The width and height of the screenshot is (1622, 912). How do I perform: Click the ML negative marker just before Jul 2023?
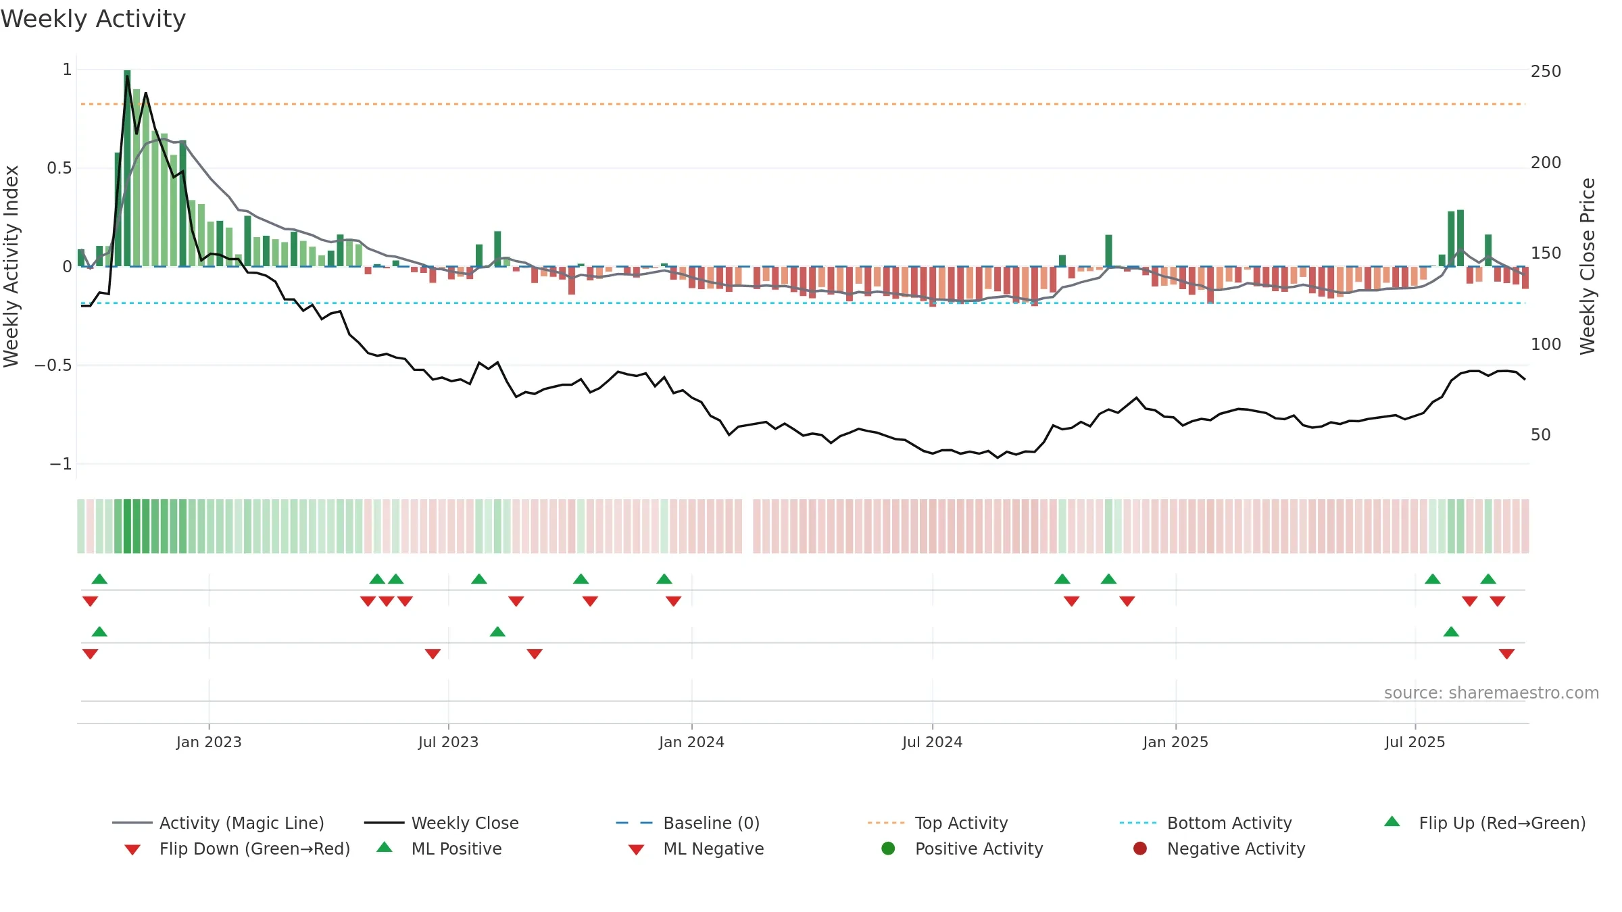coord(433,654)
